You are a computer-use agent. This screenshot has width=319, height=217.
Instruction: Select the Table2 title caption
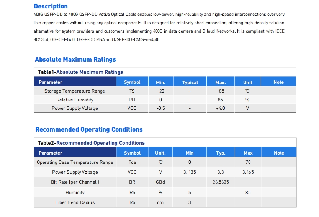[91, 143]
